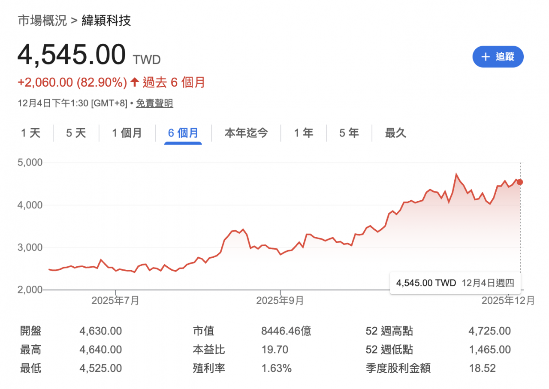
Task: Click the red endpoint dot on the chart
Action: tap(520, 182)
